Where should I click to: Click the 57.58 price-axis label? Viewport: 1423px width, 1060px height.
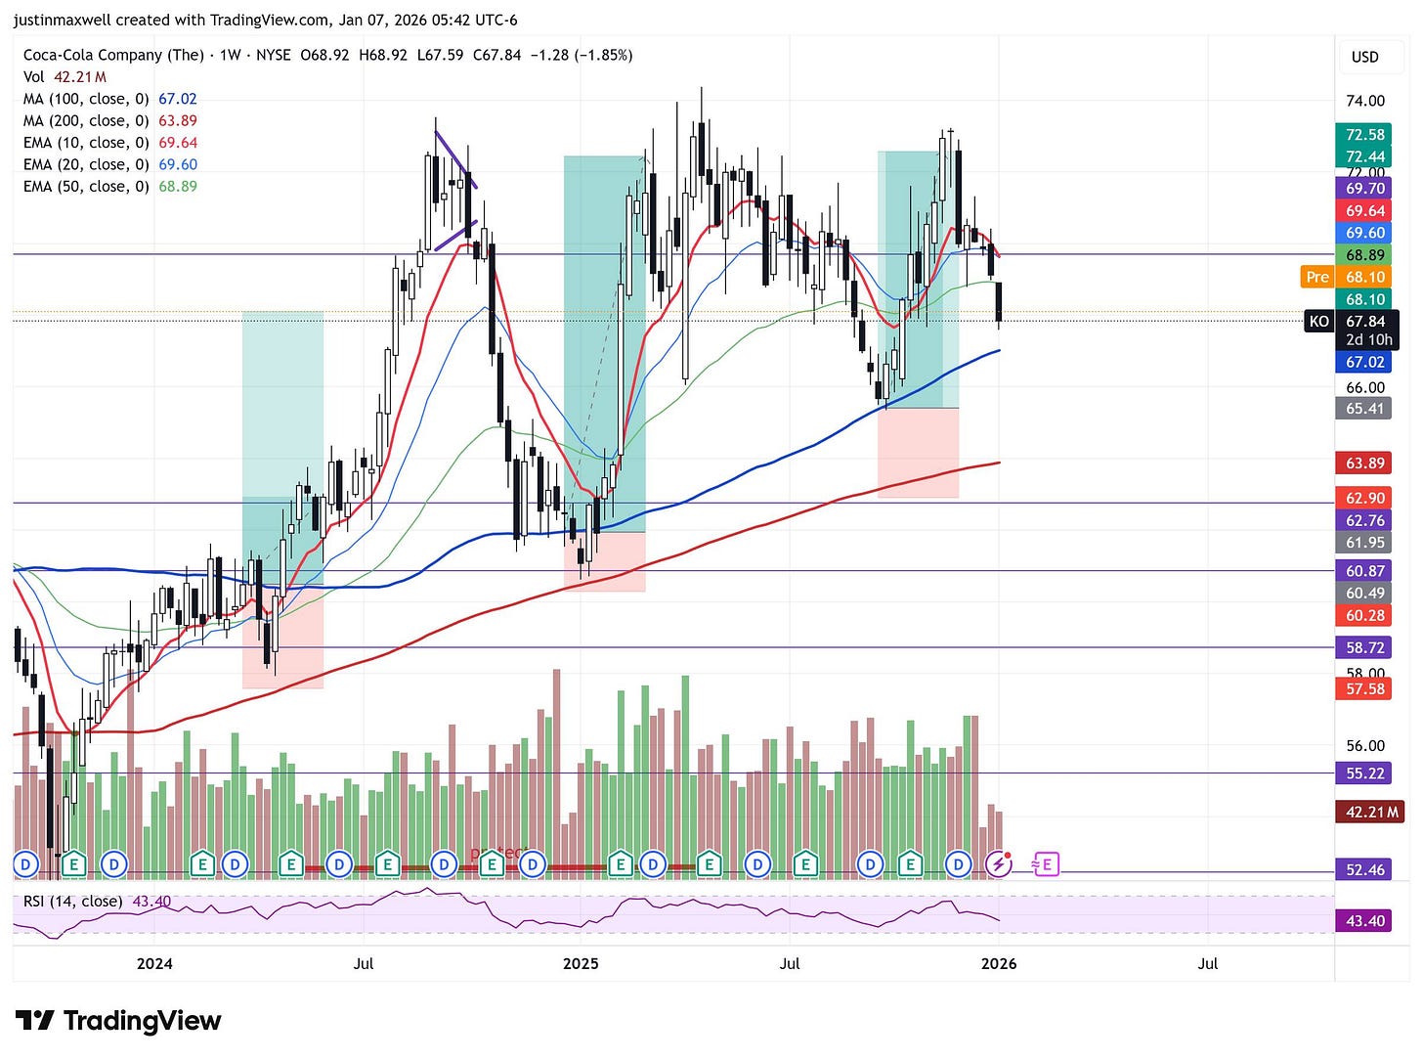1365,688
